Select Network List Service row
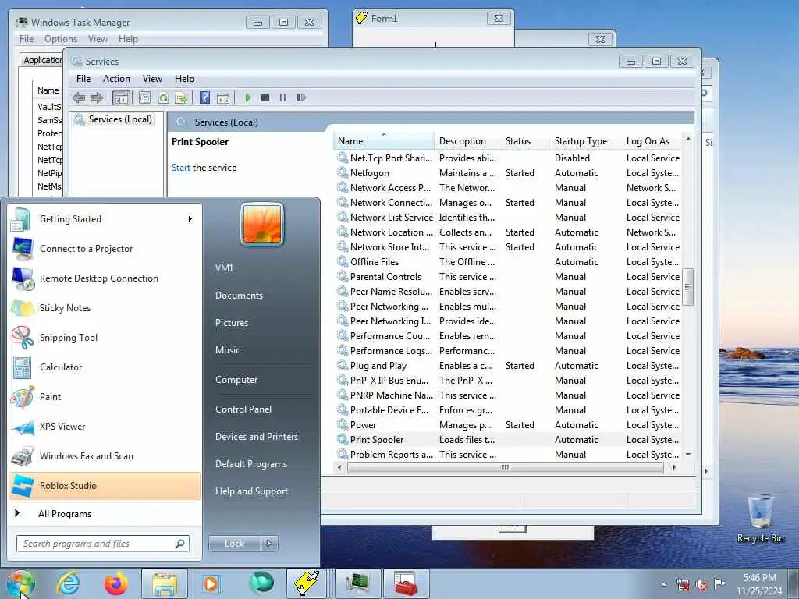799x599 pixels. 508,218
